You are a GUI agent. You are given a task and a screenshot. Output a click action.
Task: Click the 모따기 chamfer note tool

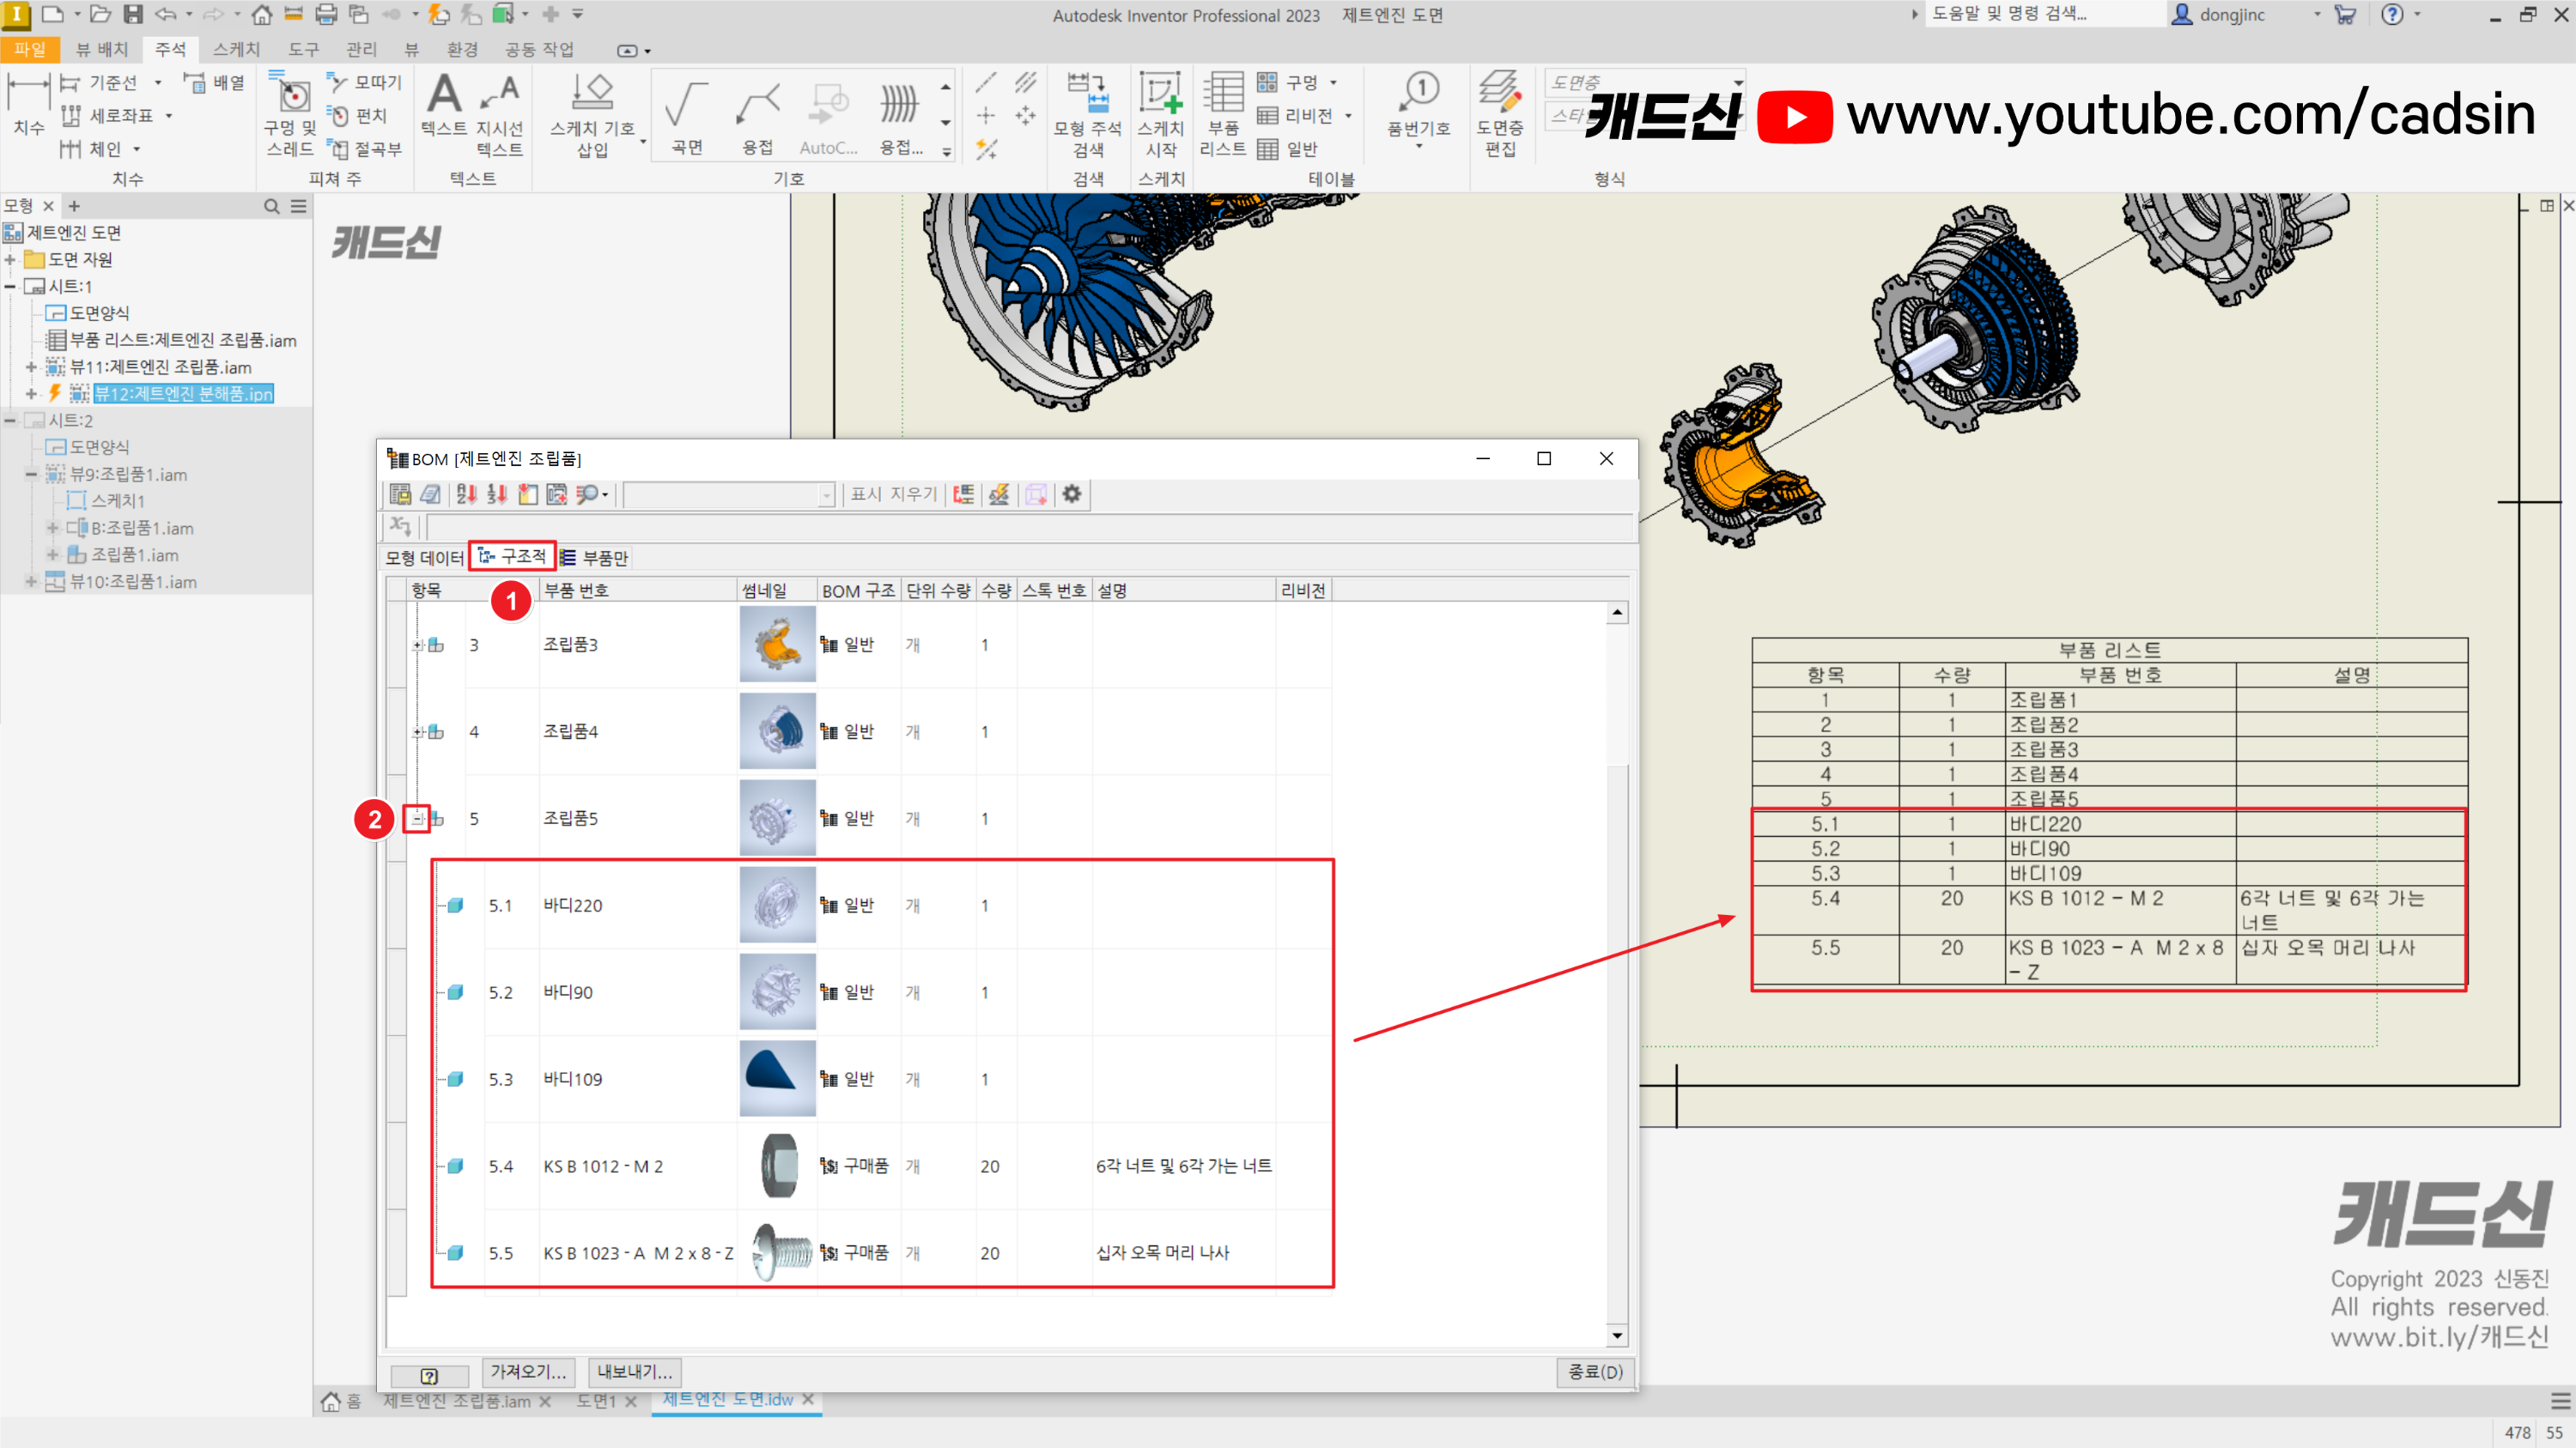pos(364,82)
